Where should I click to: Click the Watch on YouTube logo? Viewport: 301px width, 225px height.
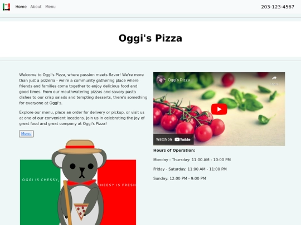coord(182,139)
